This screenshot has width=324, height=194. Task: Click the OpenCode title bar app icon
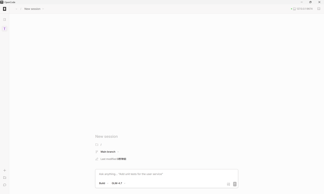pos(2,2)
